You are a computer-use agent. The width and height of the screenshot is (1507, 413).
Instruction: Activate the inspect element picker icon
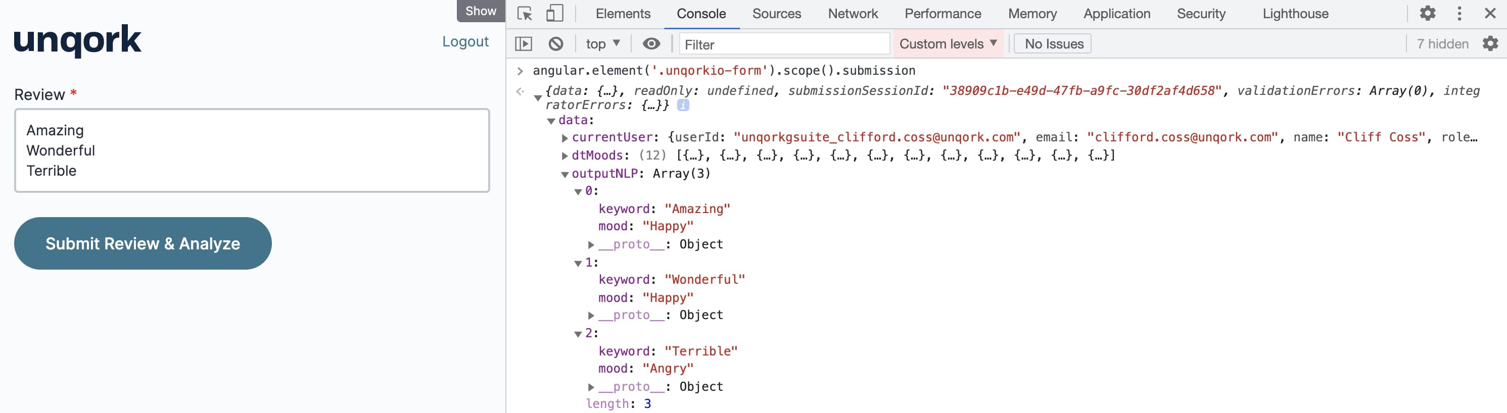coord(525,13)
